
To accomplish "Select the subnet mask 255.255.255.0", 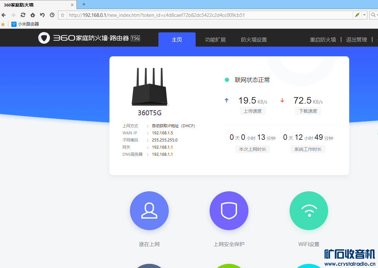I will [165, 140].
